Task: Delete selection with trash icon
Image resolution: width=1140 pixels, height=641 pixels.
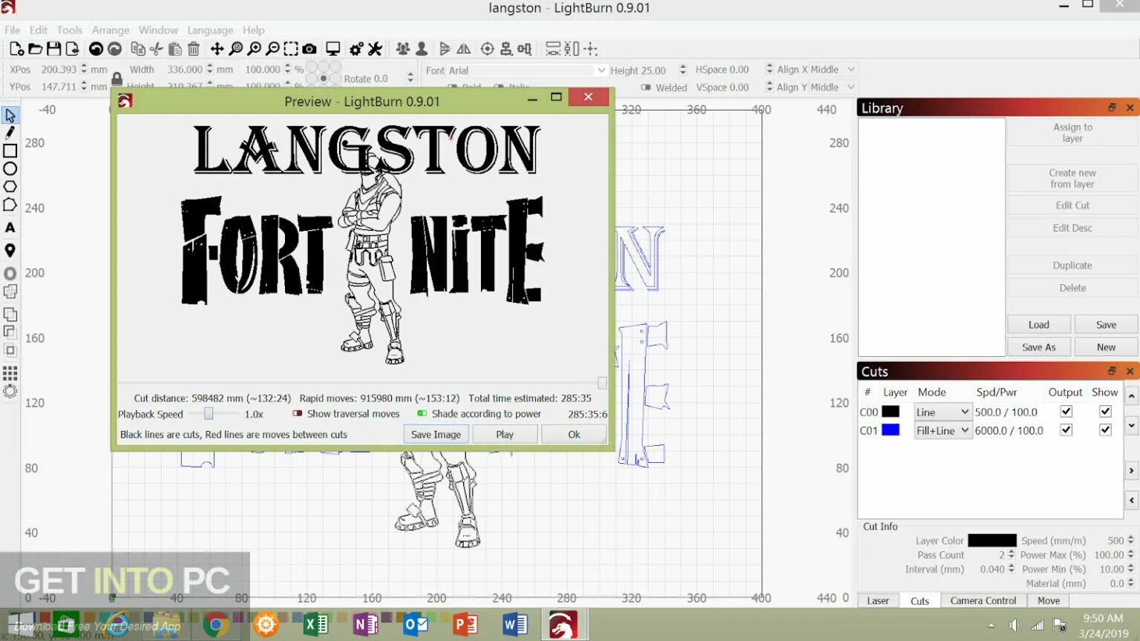Action: (x=194, y=49)
